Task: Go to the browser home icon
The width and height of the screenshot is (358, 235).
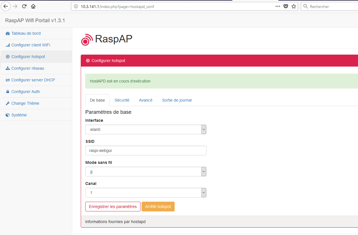Action: click(x=33, y=6)
